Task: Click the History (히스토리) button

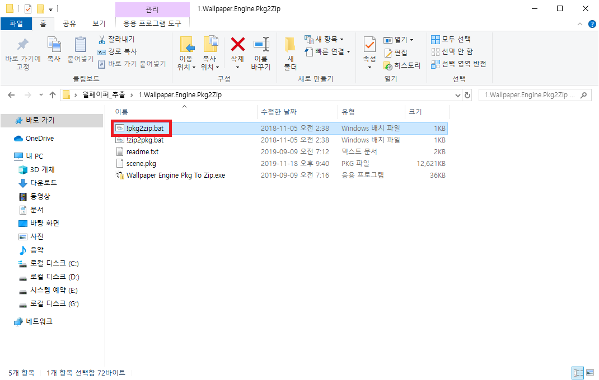Action: point(402,65)
